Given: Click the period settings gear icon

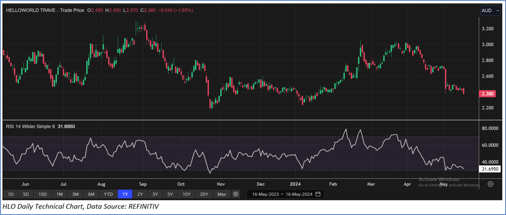Looking at the screenshot, I should [235, 194].
